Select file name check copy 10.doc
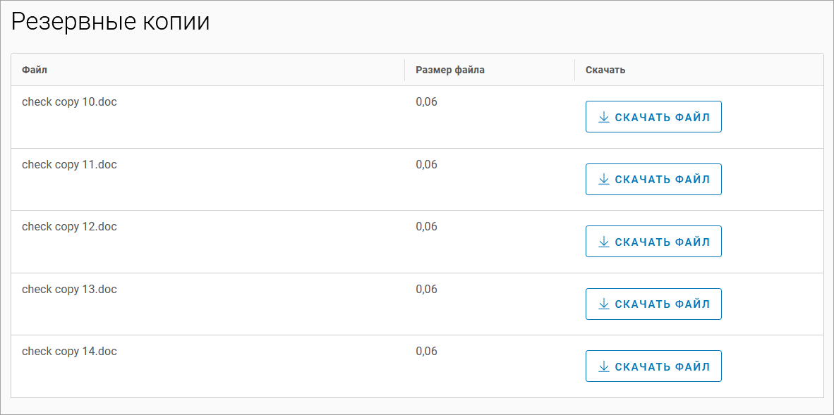 point(69,102)
